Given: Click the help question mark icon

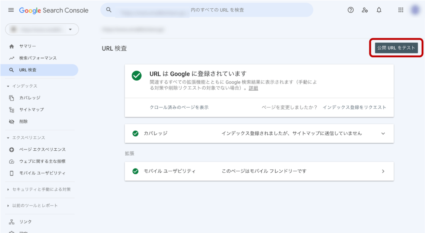Looking at the screenshot, I should click(x=351, y=10).
